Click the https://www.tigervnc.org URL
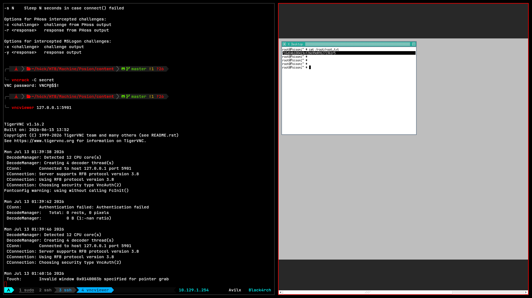The image size is (532, 298). [44, 141]
